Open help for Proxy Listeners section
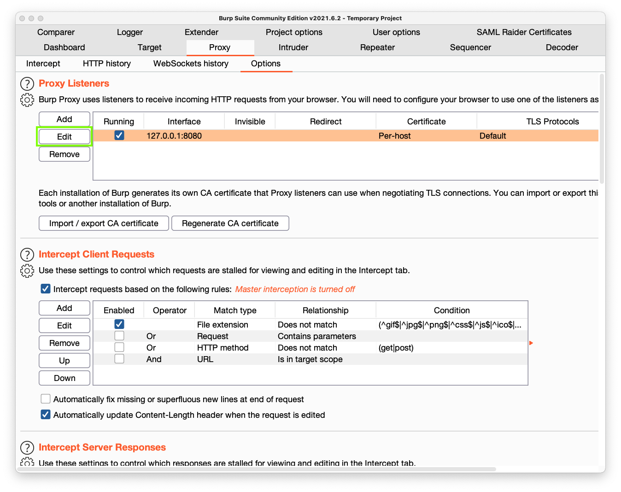Viewport: 621px width, 492px height. (27, 84)
